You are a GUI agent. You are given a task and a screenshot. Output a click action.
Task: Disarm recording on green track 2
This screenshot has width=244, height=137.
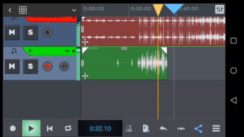47,66
